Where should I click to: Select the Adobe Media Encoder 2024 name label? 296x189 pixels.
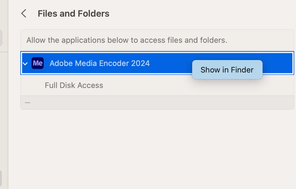[x=100, y=63]
